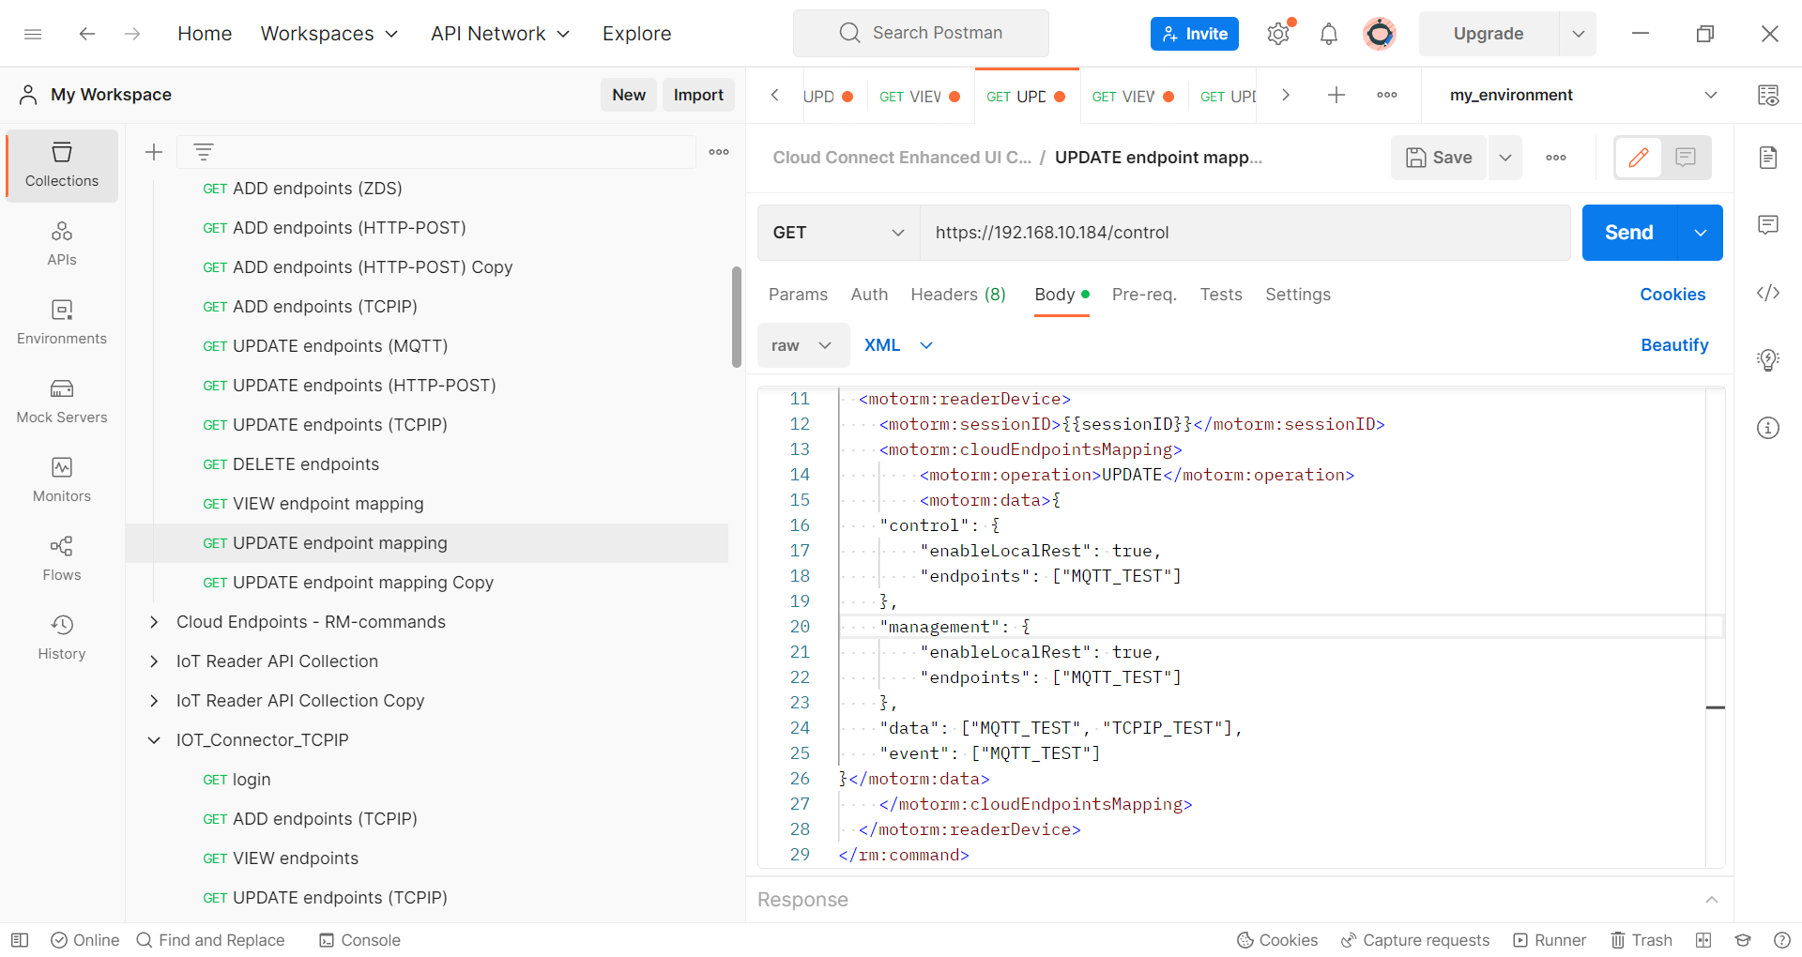Open collections panel more options
This screenshot has width=1802, height=957.
(x=719, y=152)
